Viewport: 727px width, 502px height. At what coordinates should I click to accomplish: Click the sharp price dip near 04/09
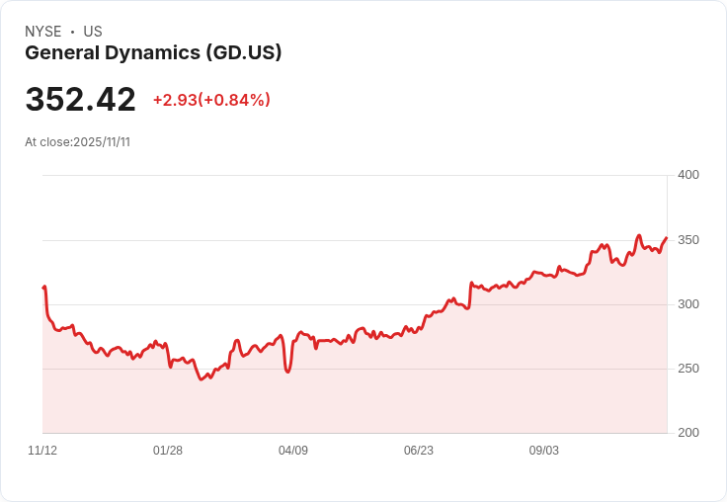(x=287, y=372)
